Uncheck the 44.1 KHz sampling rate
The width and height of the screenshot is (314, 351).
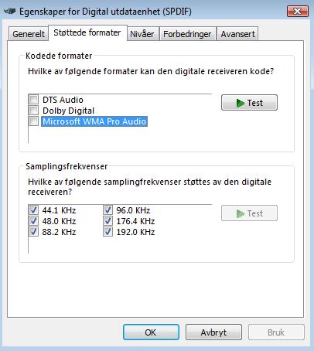click(34, 210)
